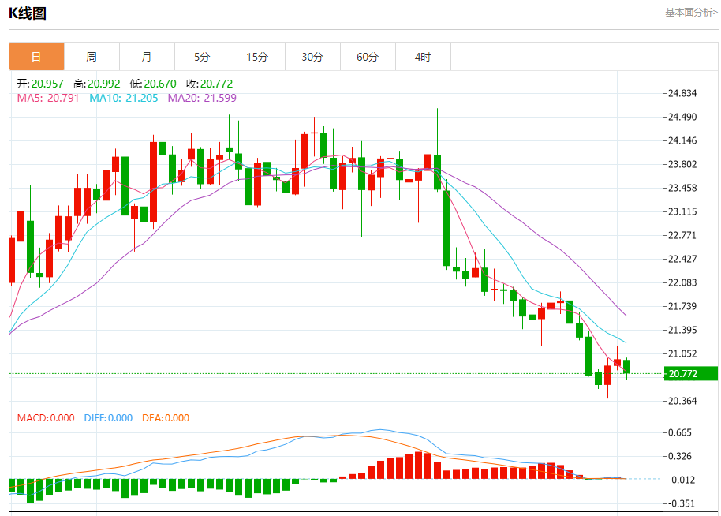Click the K线图 heading

click(28, 13)
